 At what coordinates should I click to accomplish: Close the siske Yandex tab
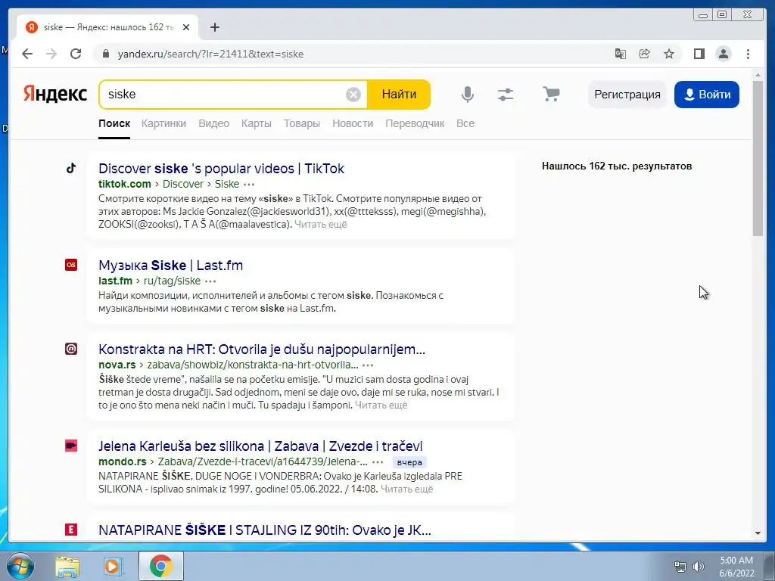point(186,27)
